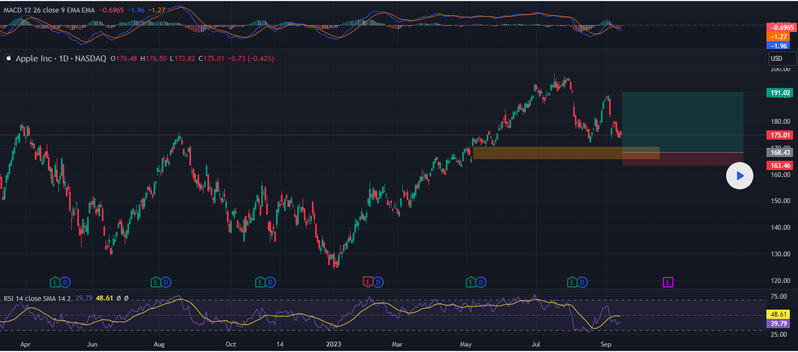Click the dividend D marker beside the red E
Image resolution: width=798 pixels, height=352 pixels.
coord(378,282)
